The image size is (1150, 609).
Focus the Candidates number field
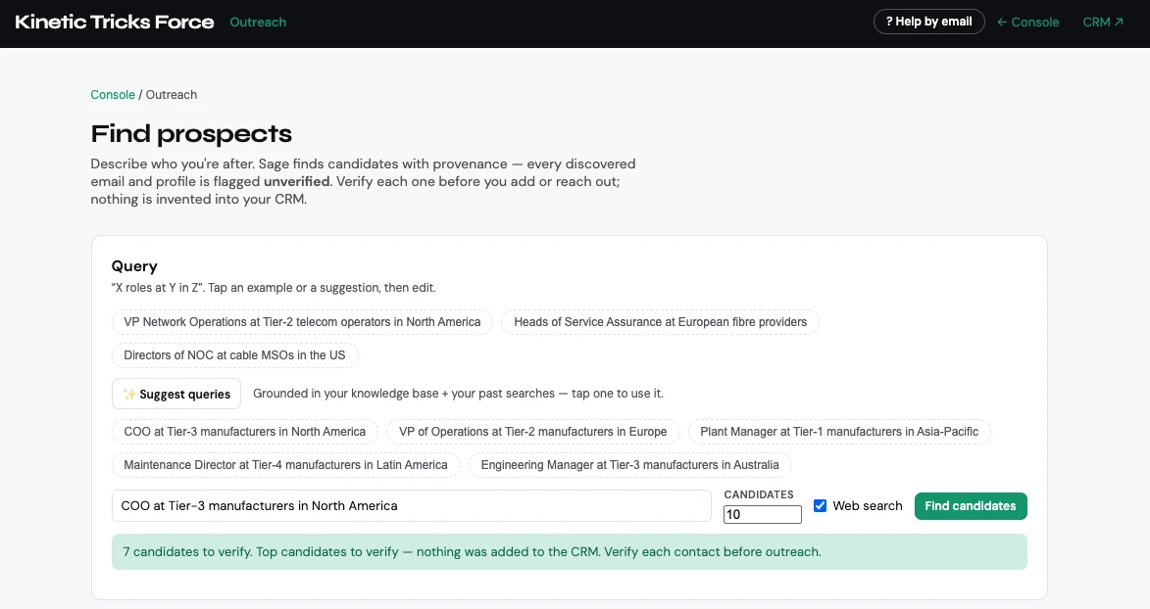762,514
